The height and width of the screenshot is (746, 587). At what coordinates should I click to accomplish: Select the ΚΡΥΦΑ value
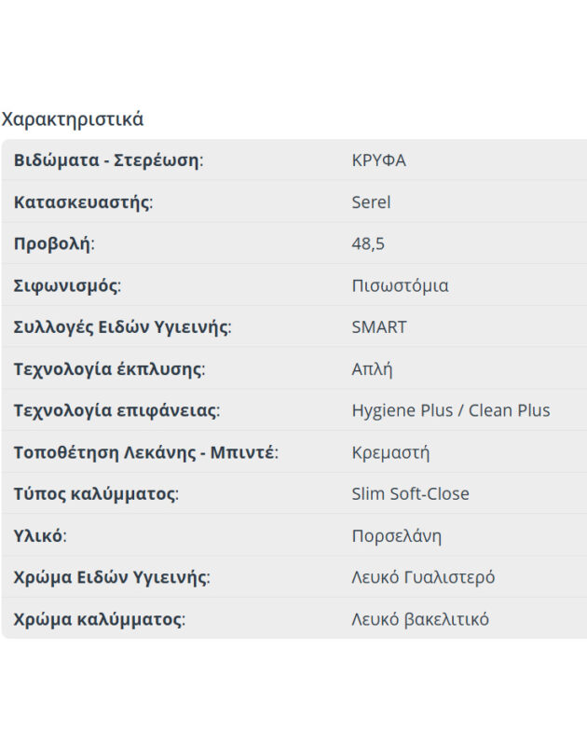click(x=378, y=160)
